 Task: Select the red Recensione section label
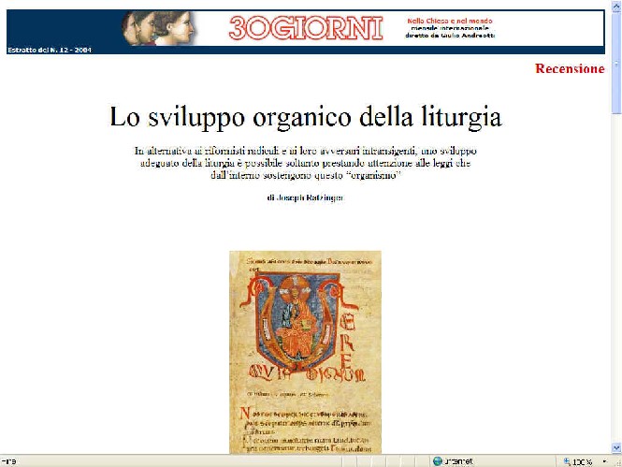(x=570, y=68)
